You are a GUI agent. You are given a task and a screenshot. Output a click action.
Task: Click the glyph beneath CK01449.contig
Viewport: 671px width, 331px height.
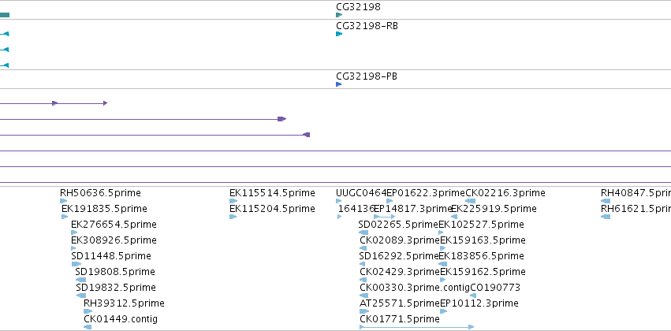[x=88, y=327]
